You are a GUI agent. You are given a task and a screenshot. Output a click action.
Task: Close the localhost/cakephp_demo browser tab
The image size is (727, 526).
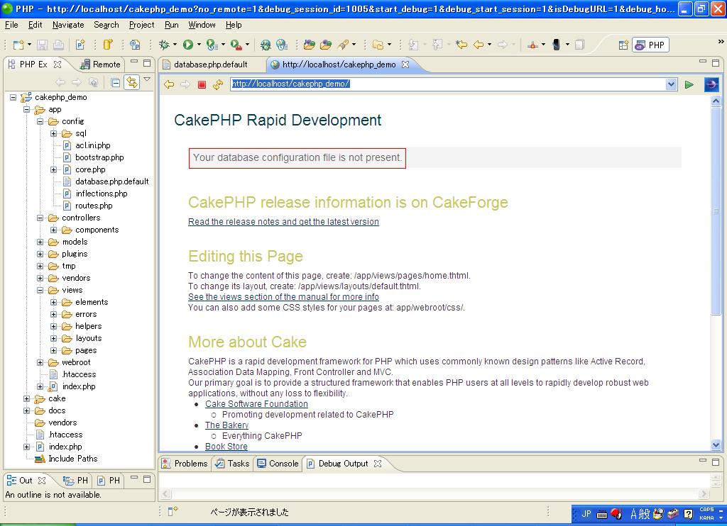click(x=405, y=65)
